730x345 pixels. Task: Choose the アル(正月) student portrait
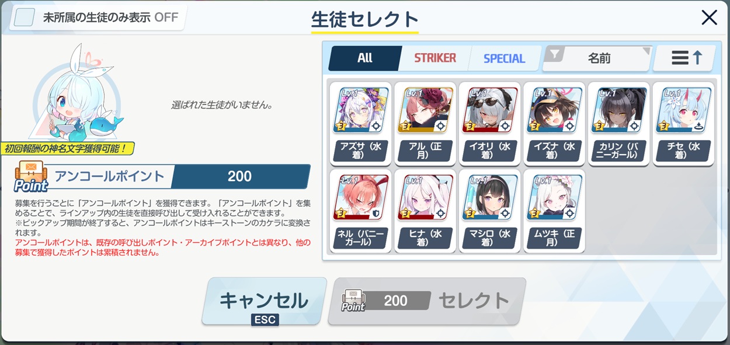click(x=425, y=123)
